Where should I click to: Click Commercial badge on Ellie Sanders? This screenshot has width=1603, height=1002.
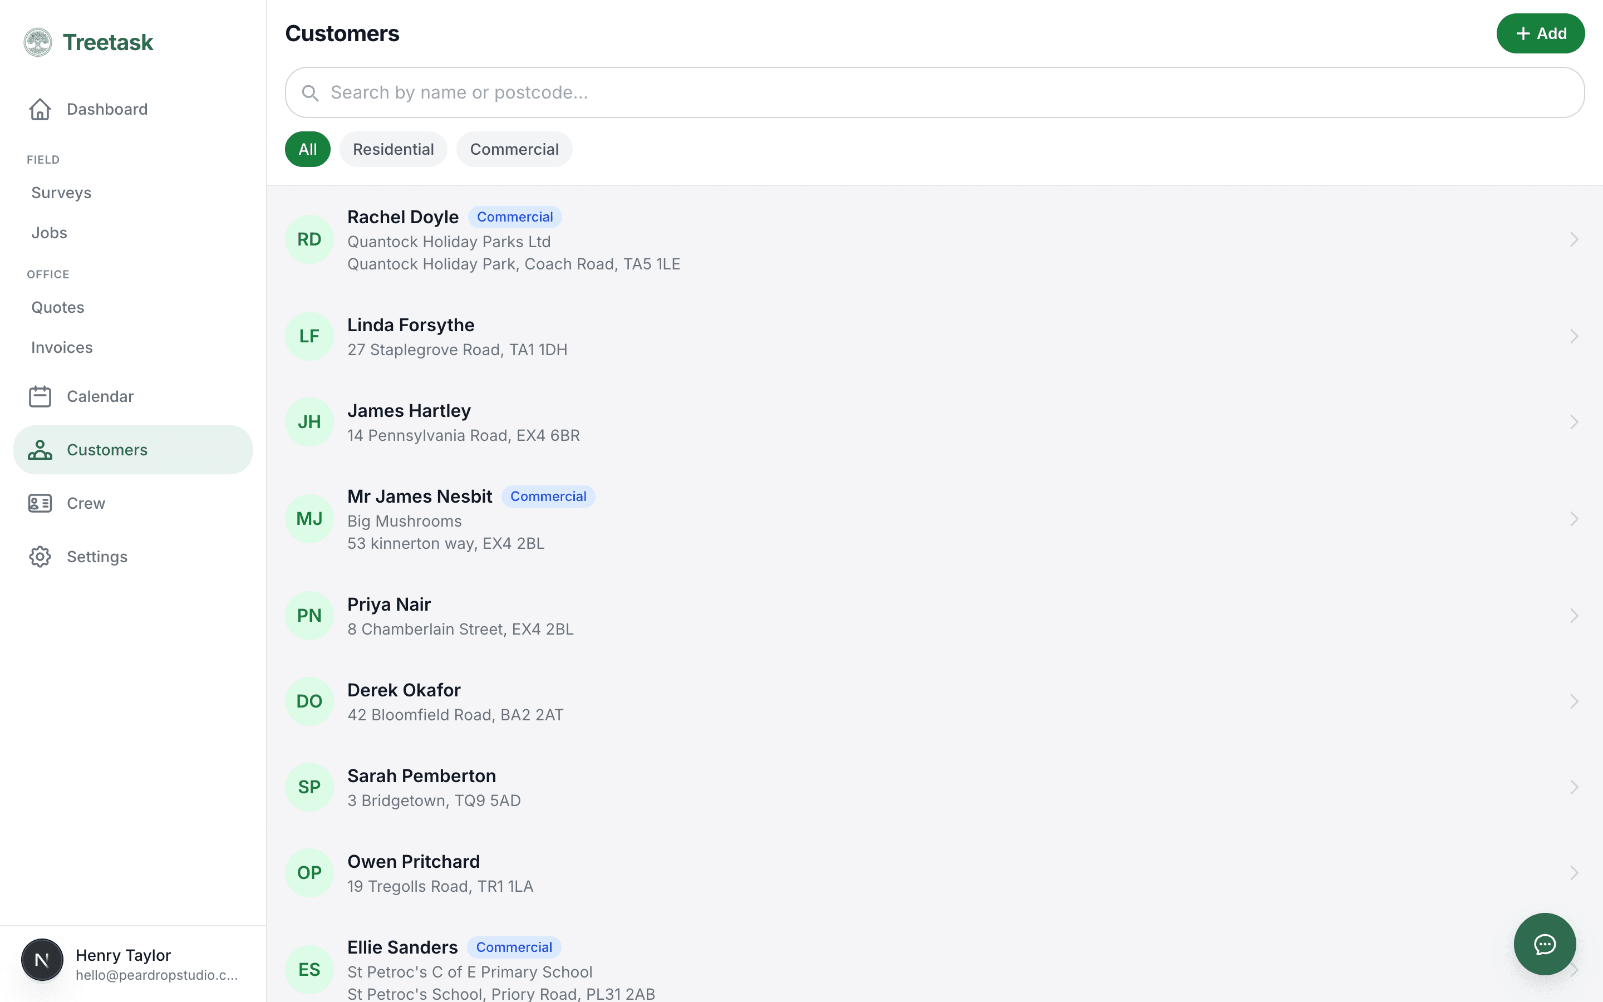[514, 947]
